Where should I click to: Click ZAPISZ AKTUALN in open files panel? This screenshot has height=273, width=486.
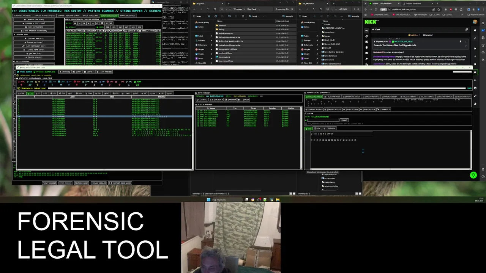tap(314, 110)
